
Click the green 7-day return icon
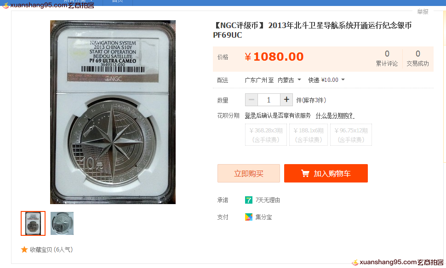[249, 200]
